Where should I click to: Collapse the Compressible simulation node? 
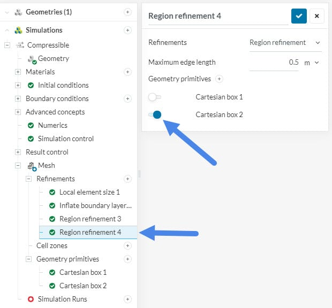[x=7, y=45]
